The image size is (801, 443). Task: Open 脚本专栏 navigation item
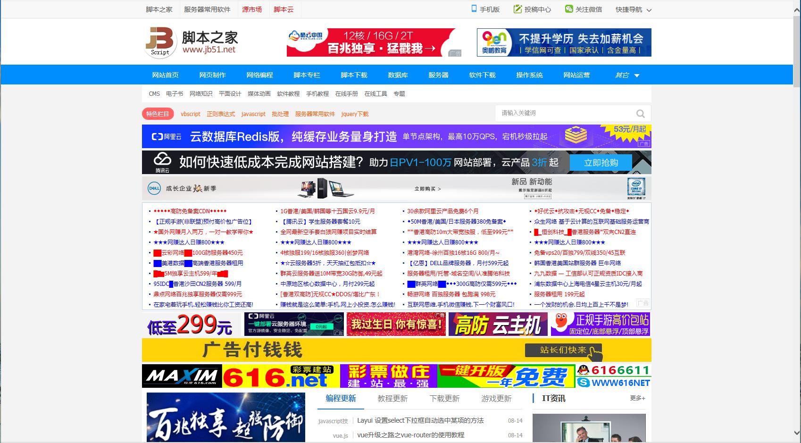tap(307, 75)
